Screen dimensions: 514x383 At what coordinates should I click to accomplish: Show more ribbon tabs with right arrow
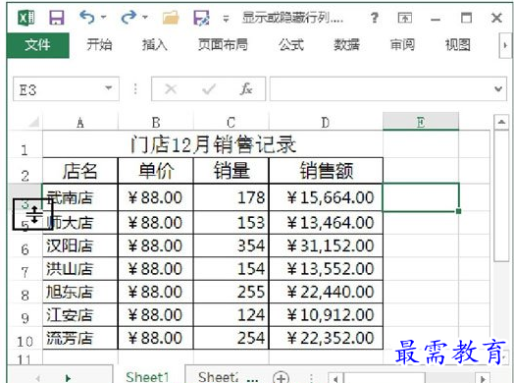(x=505, y=45)
